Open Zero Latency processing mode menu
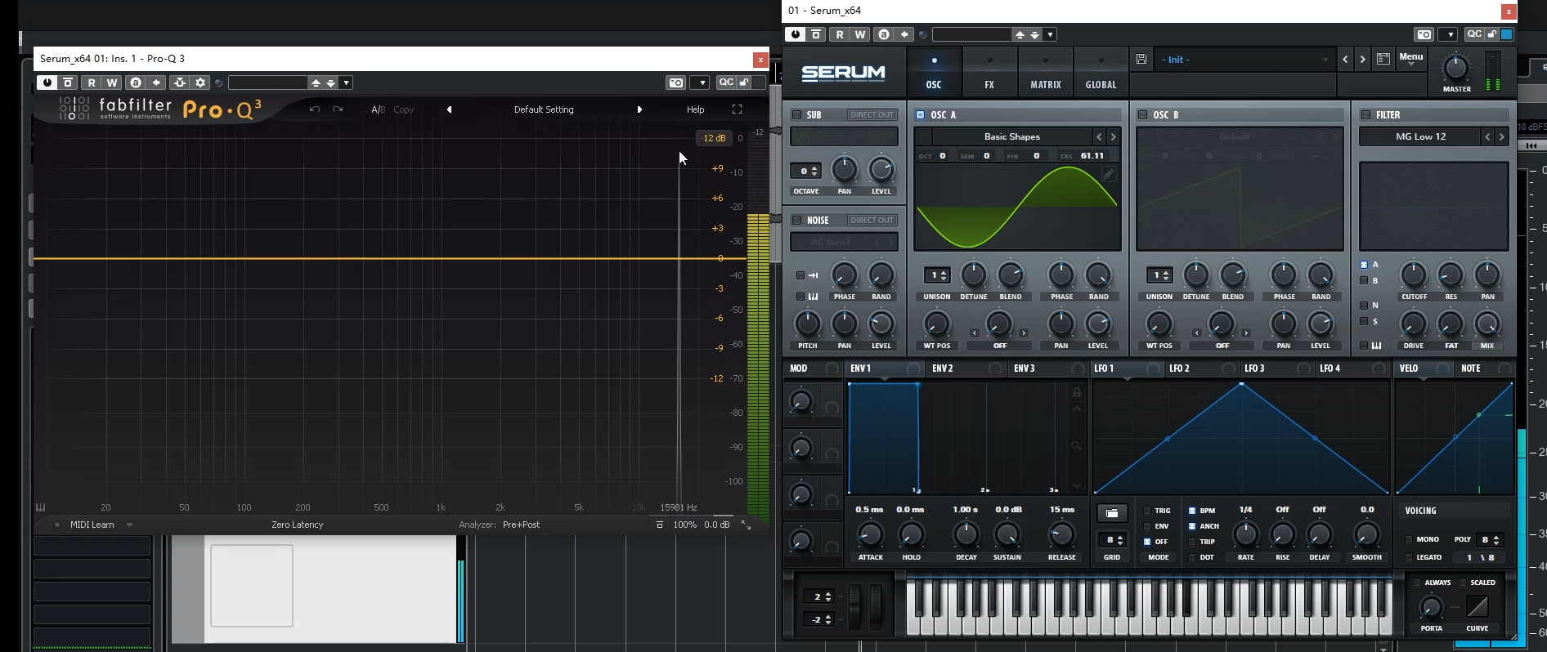The height and width of the screenshot is (652, 1547). (298, 525)
